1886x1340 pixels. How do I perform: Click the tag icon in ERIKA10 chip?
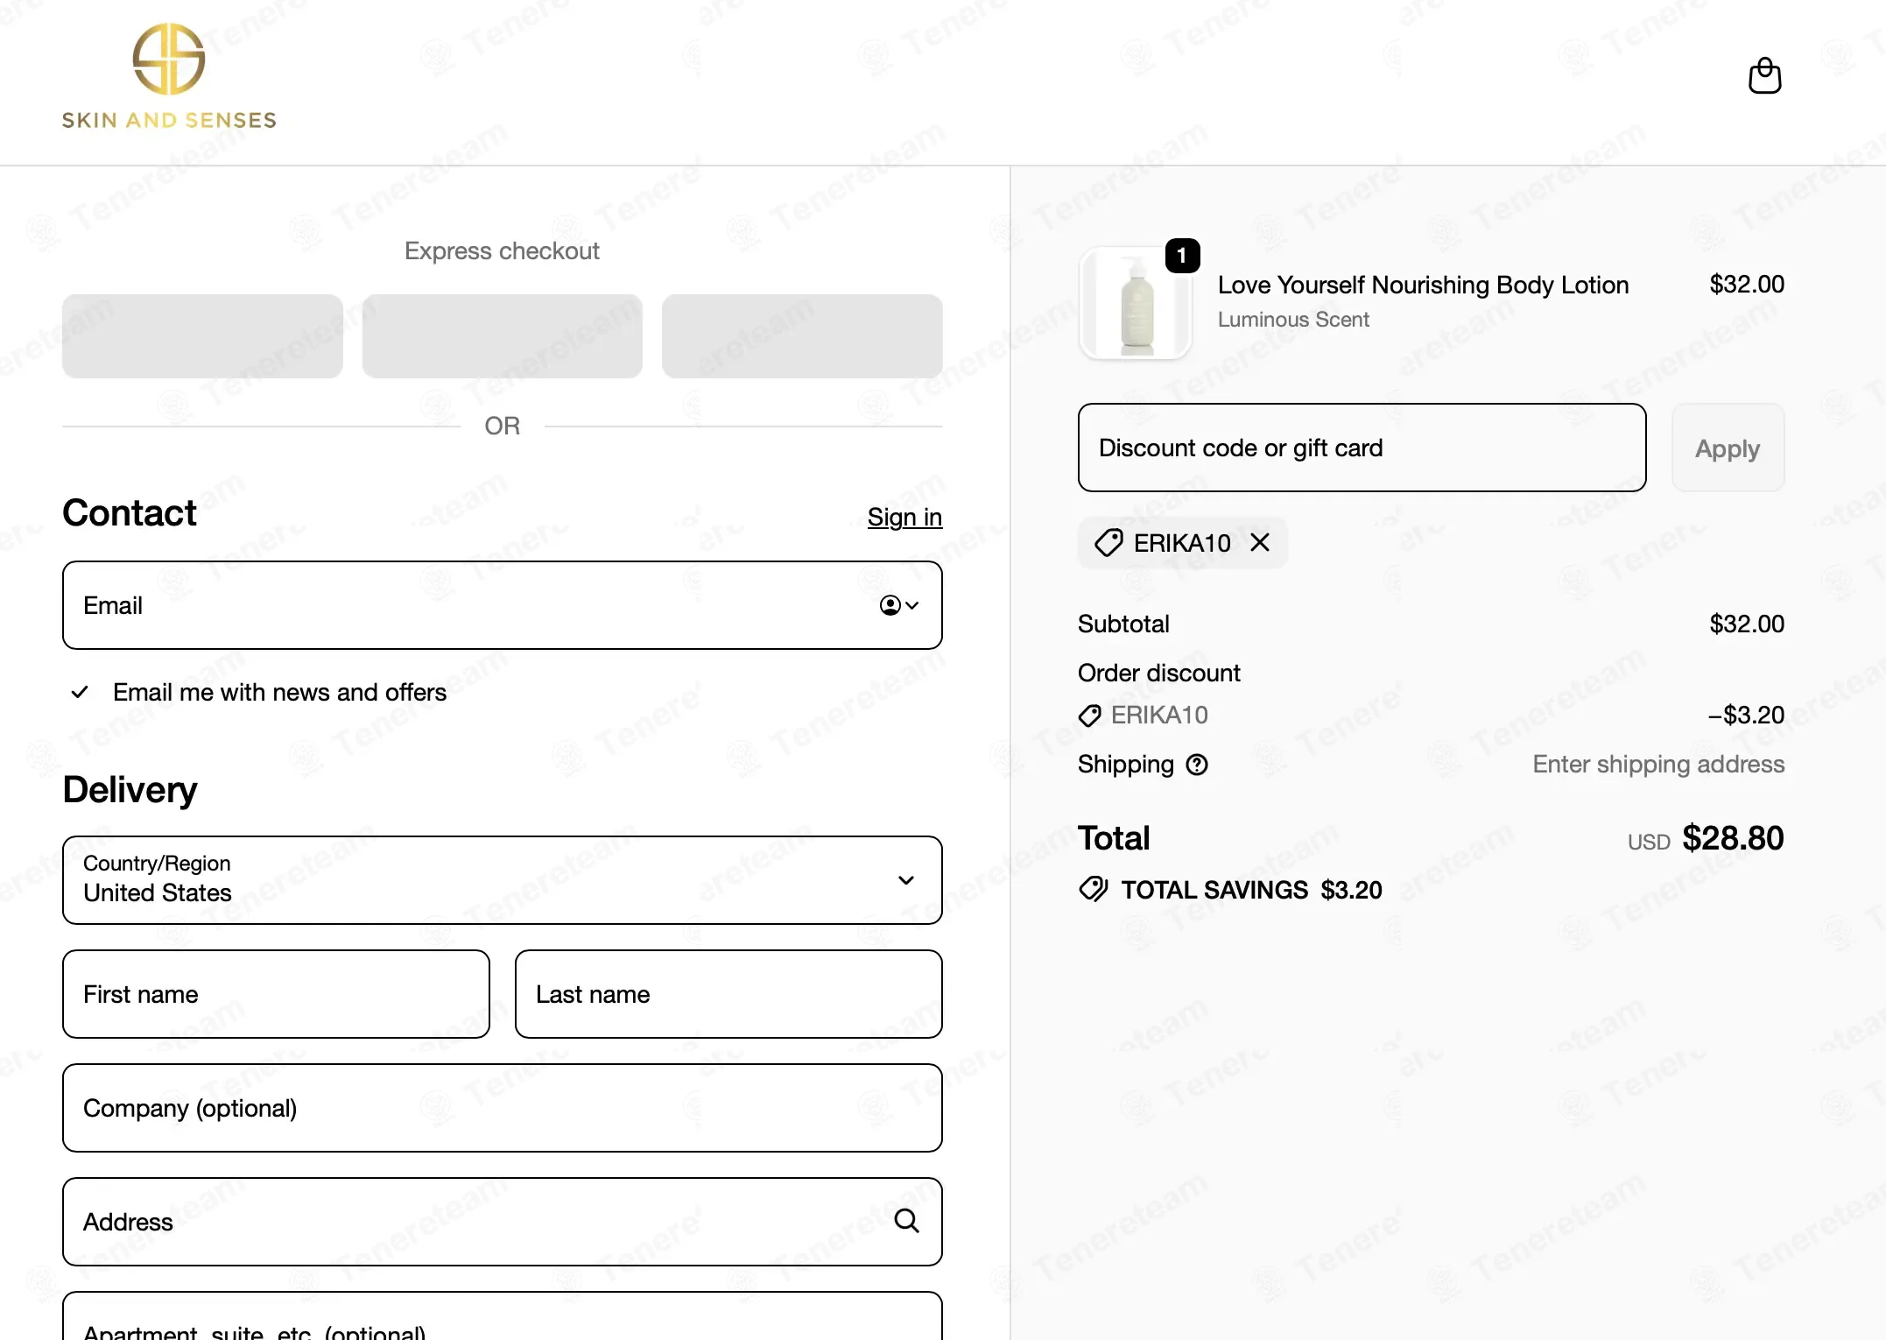(x=1108, y=543)
